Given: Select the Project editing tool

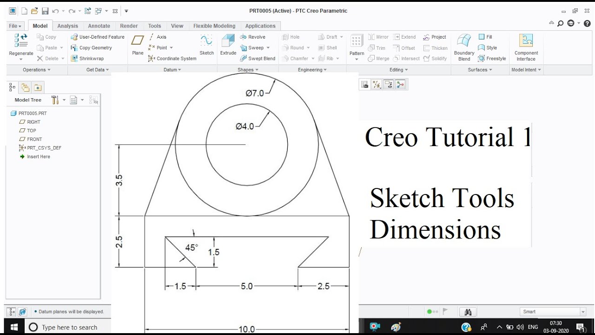Looking at the screenshot, I should point(435,37).
